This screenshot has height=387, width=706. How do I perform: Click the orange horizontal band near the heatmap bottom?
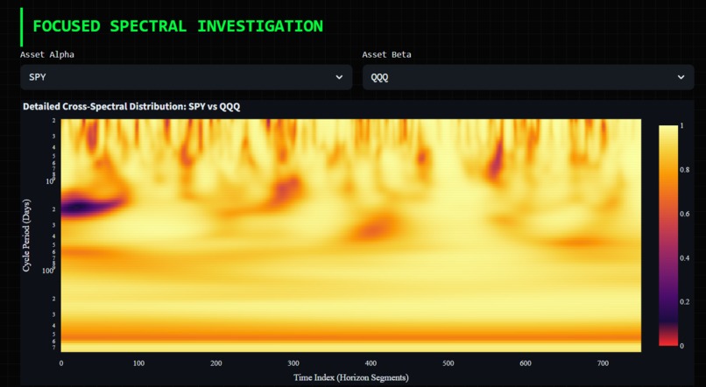pos(351,336)
